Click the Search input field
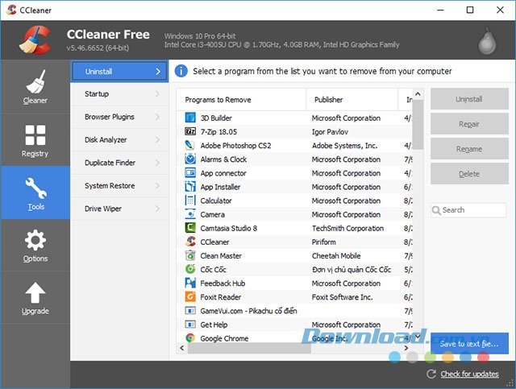Screen dimensions: 516x389 (468, 210)
